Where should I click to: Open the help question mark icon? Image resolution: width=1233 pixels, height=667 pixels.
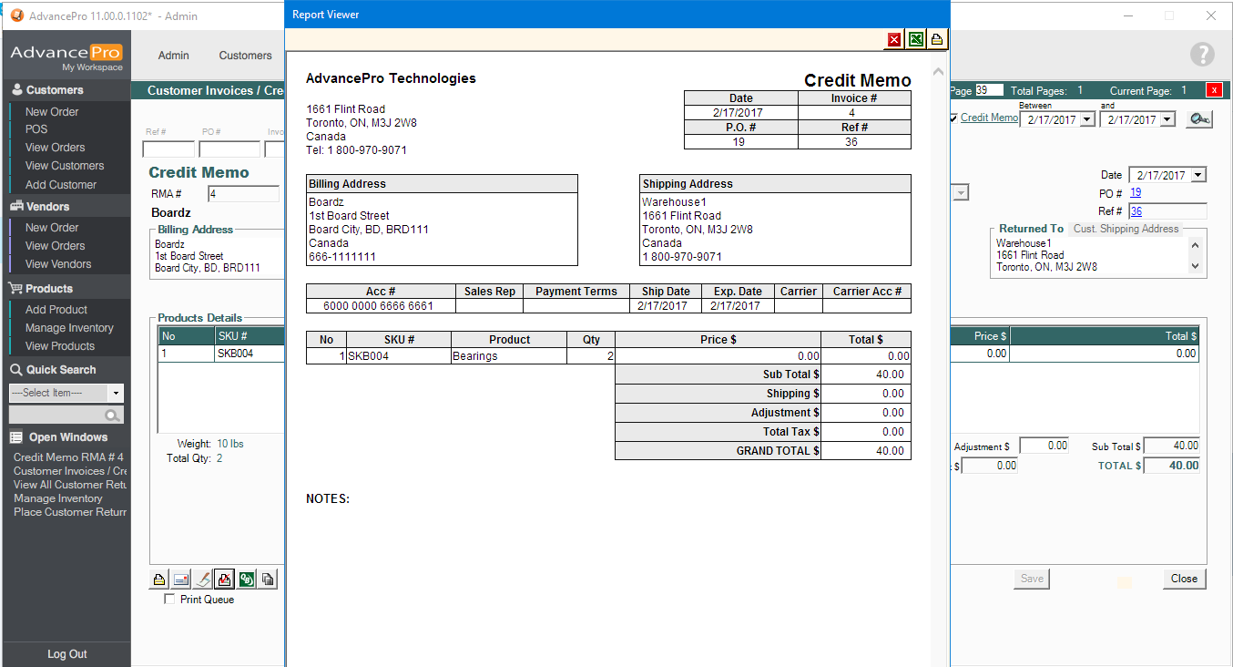(1203, 55)
